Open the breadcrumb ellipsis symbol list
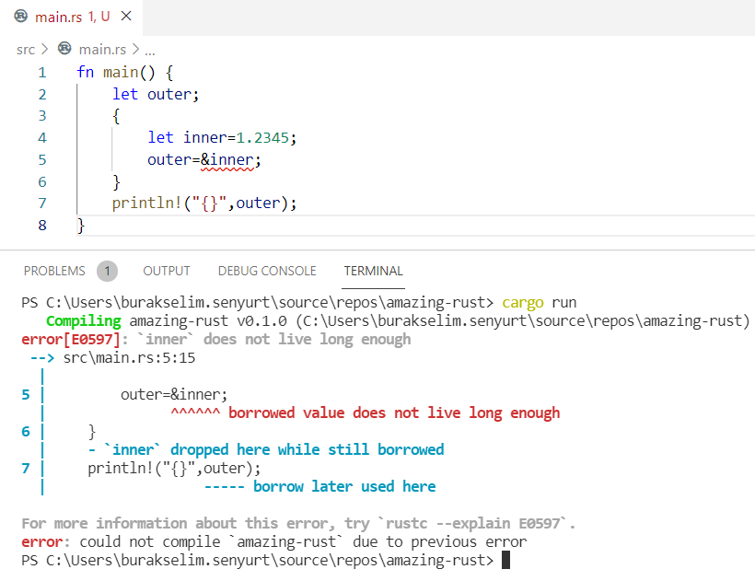755x581 pixels. coord(150,50)
